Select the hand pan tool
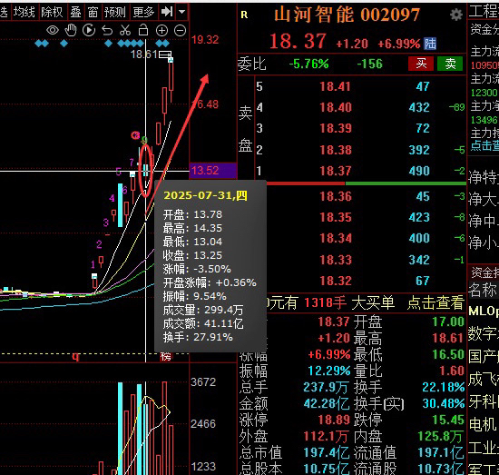 [x=71, y=30]
